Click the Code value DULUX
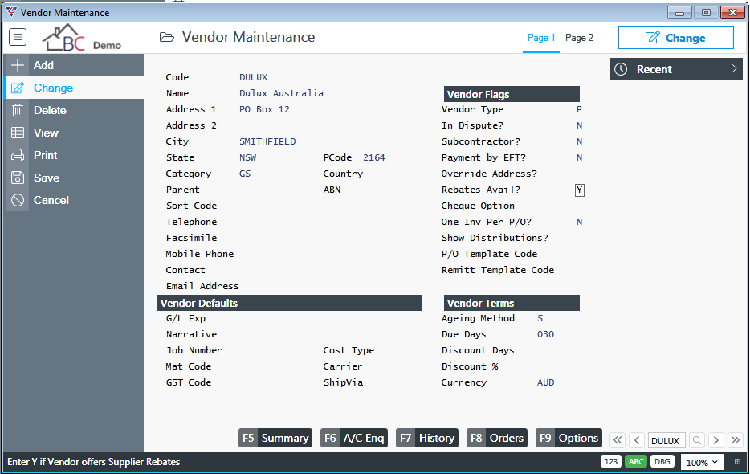 (x=254, y=77)
